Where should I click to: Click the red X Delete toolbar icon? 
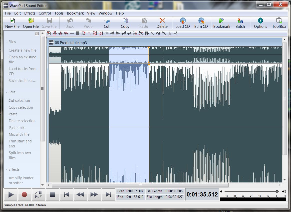pyautogui.click(x=162, y=21)
